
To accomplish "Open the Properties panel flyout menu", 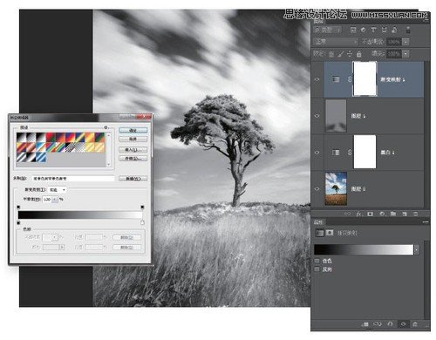I will [426, 222].
